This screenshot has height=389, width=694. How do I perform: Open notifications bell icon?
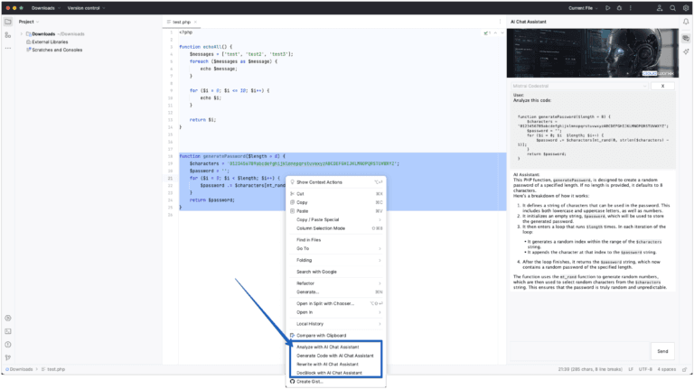point(686,22)
